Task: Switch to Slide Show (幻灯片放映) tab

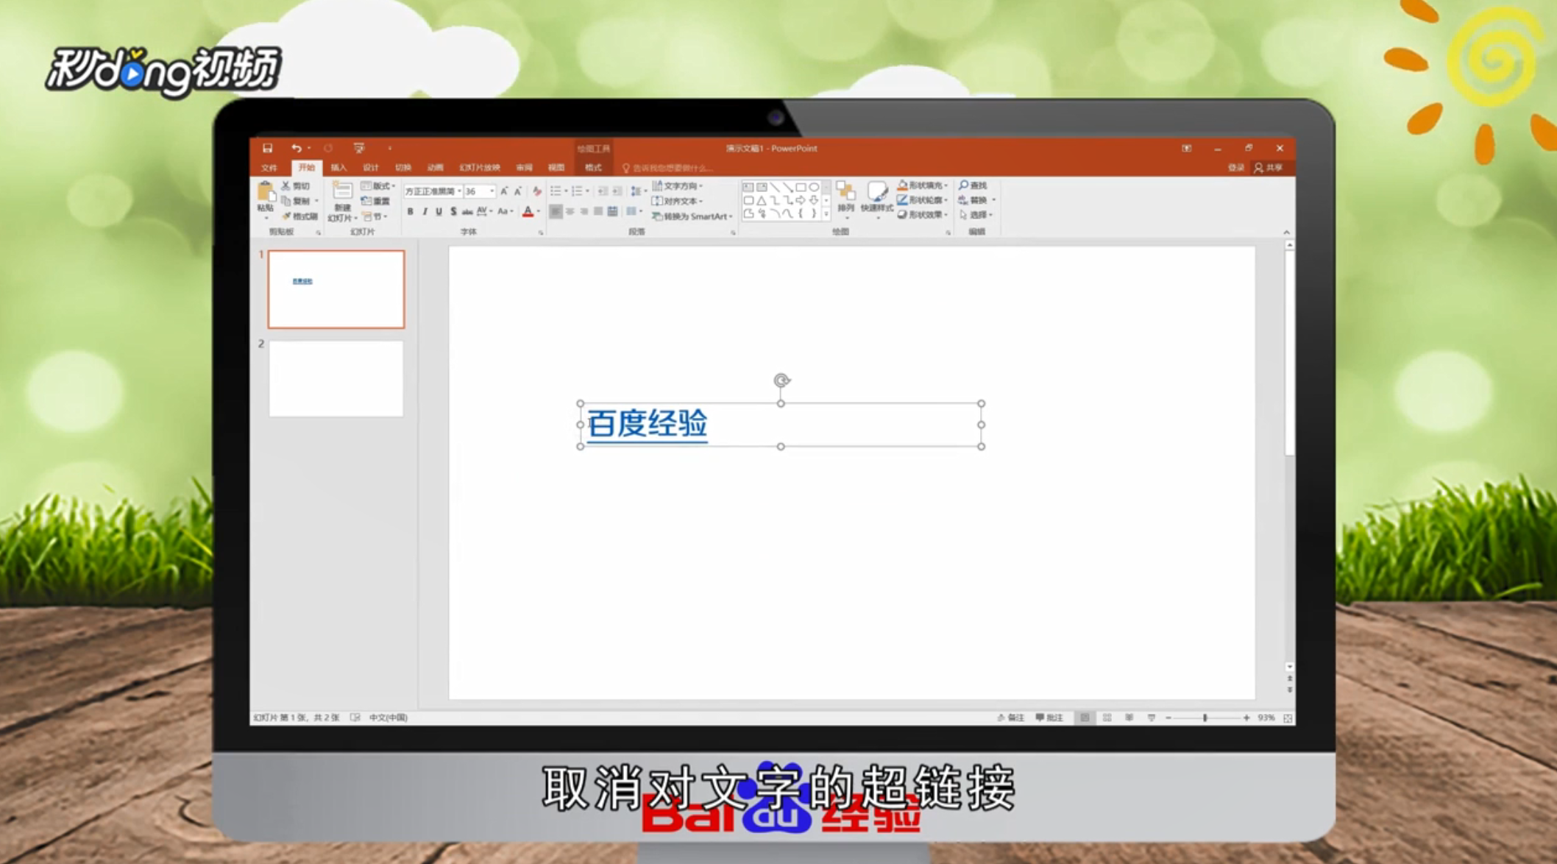Action: [x=480, y=168]
